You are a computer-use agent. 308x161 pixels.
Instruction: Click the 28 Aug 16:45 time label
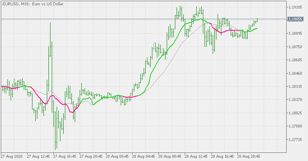223,157
